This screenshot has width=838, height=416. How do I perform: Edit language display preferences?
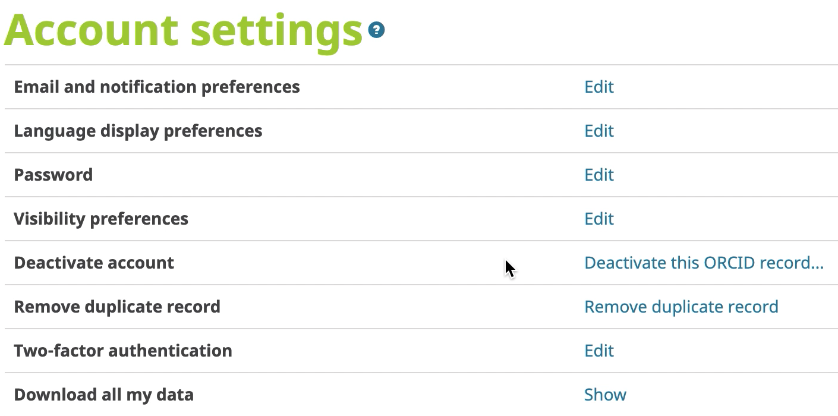598,131
